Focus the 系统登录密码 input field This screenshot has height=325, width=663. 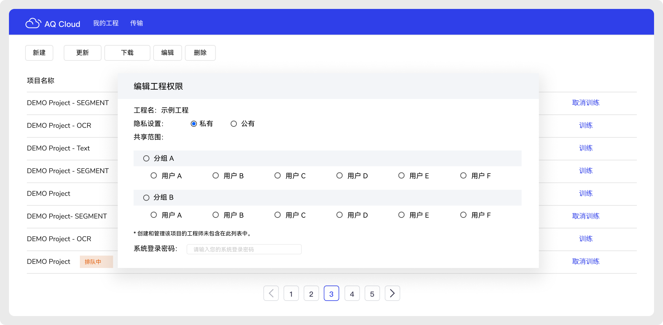pos(244,249)
